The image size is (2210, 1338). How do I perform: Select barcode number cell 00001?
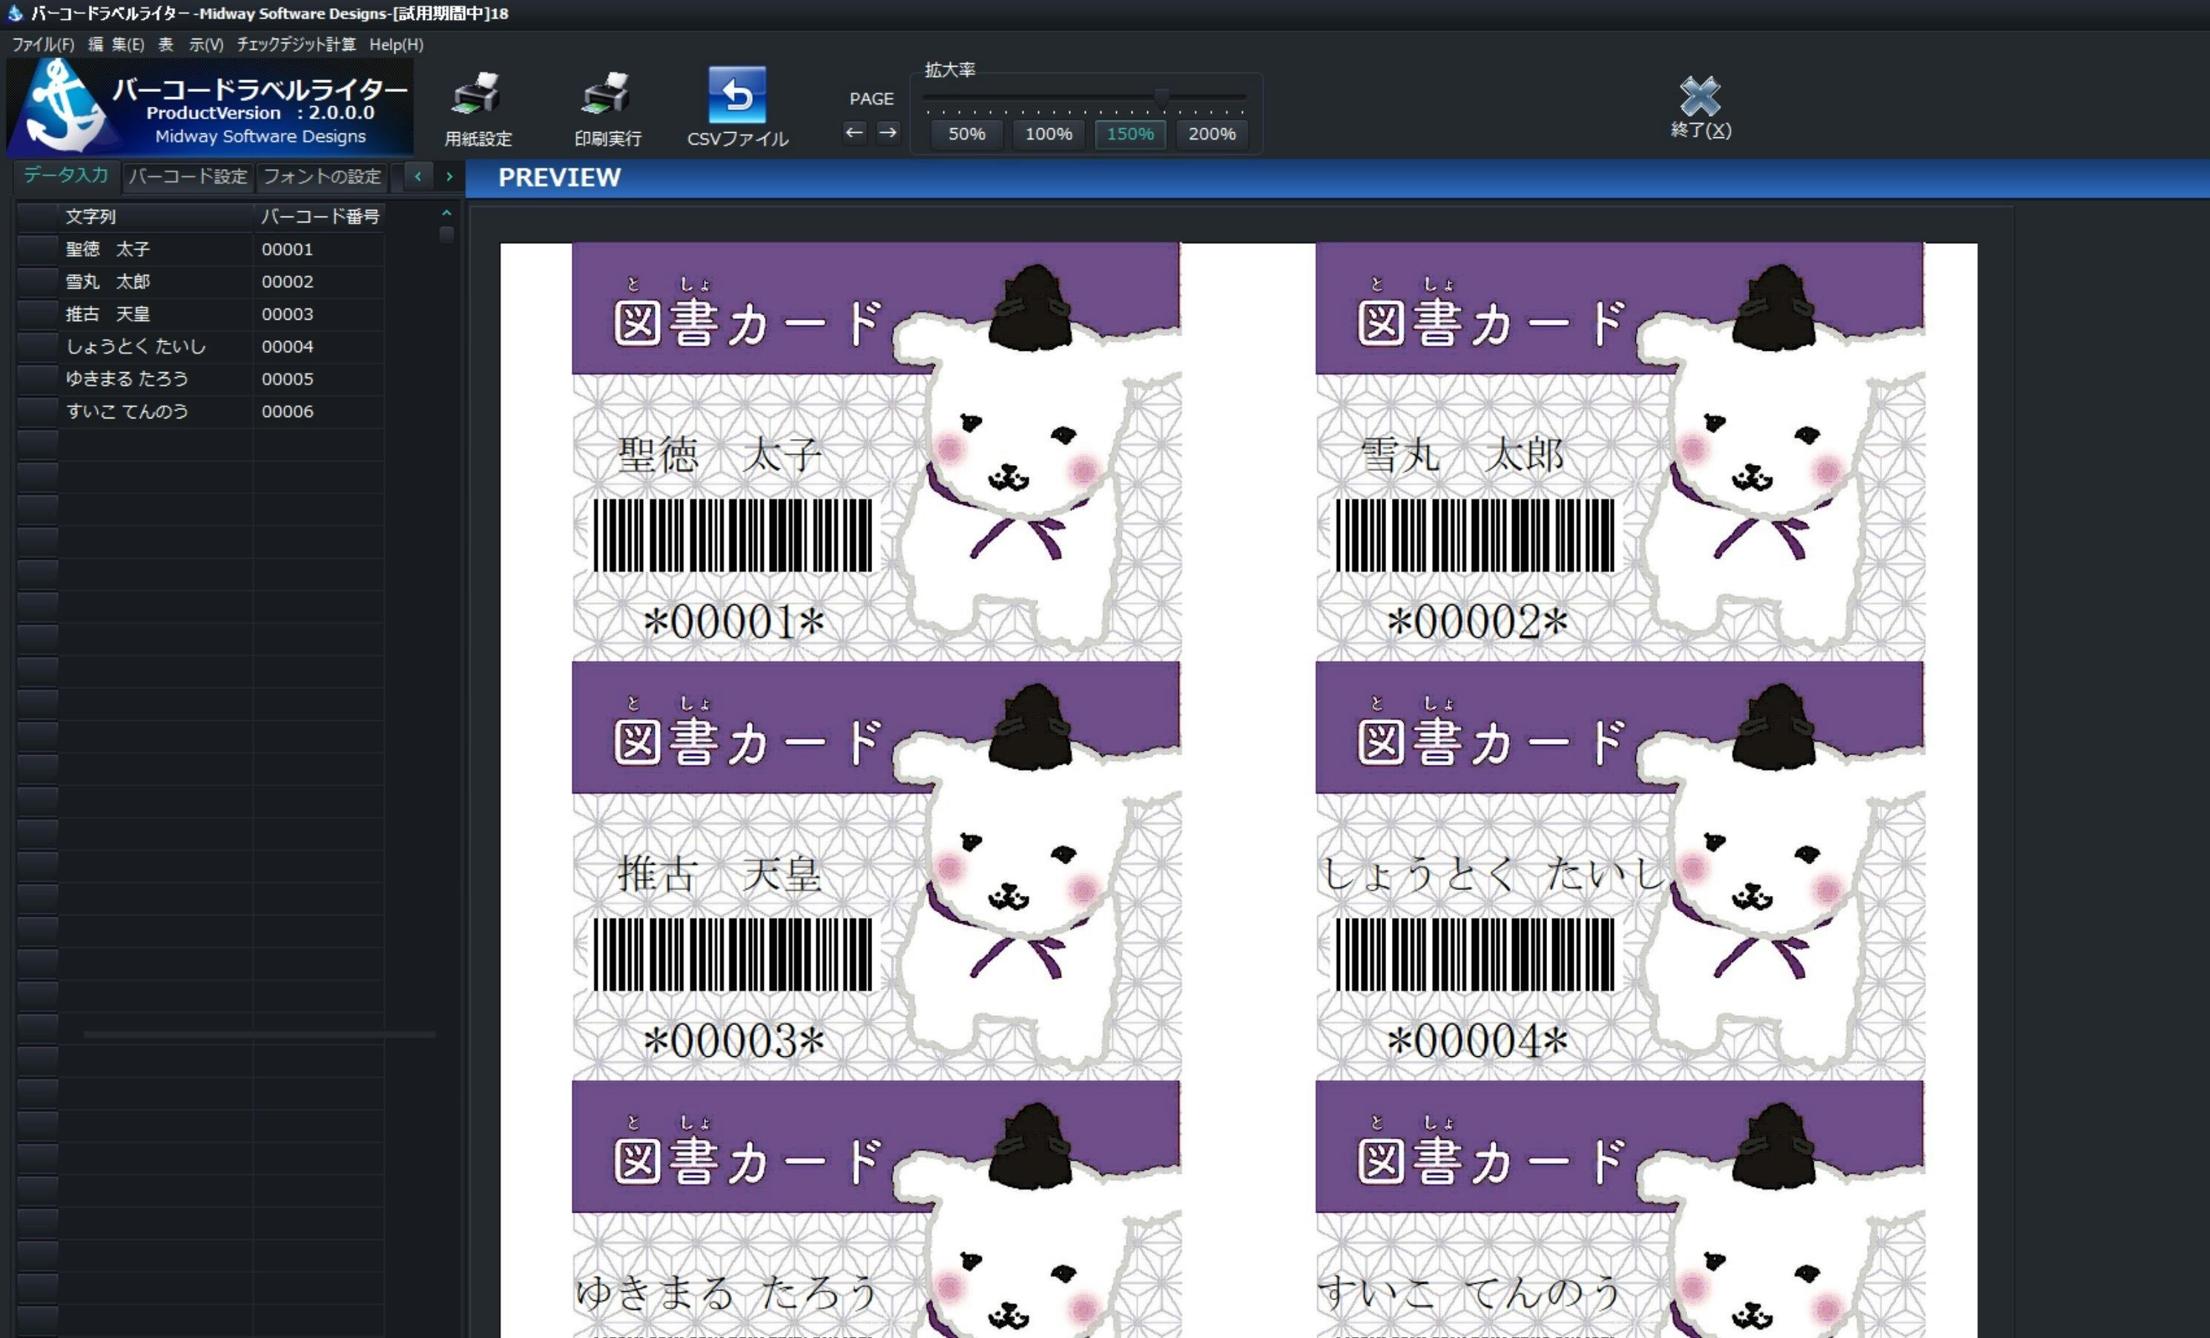[320, 249]
